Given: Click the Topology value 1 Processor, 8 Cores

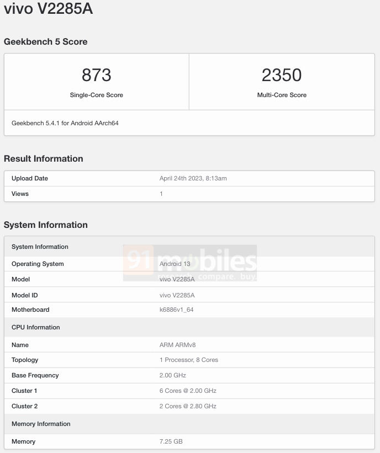Looking at the screenshot, I should 188,360.
